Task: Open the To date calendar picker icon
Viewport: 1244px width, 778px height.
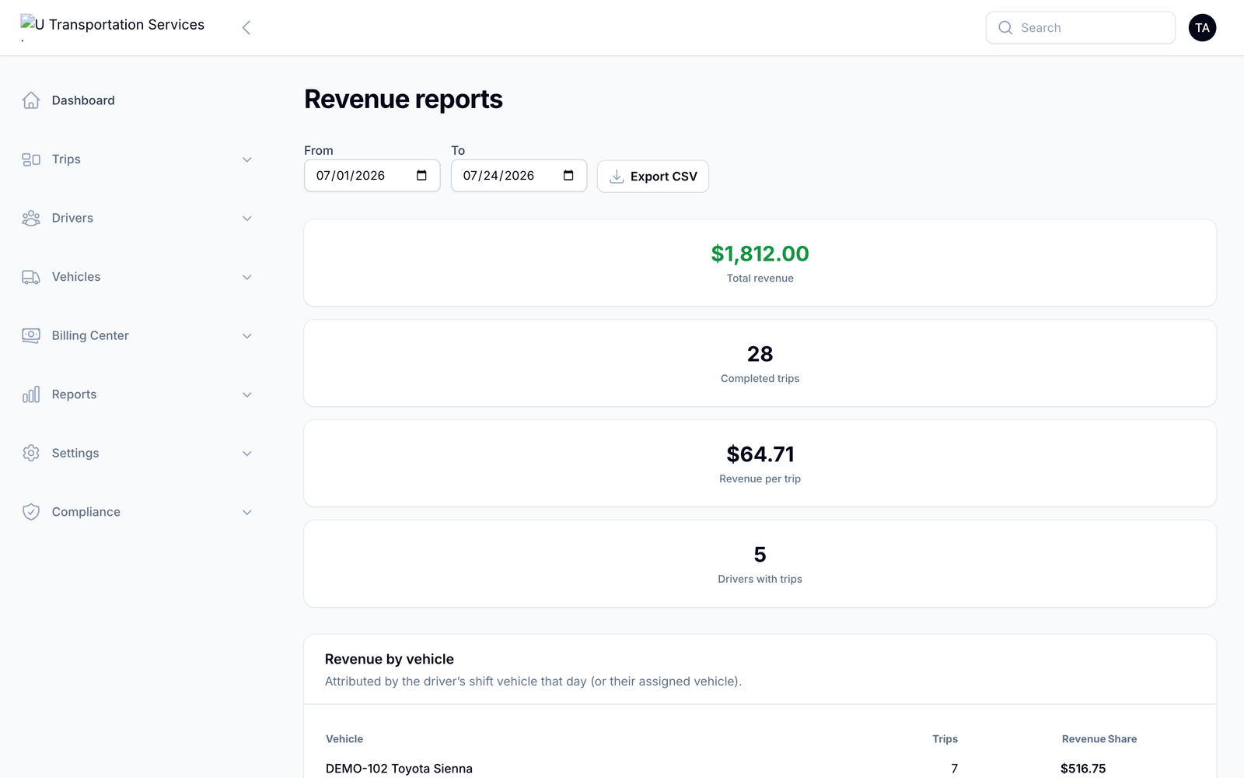Action: [x=568, y=176]
